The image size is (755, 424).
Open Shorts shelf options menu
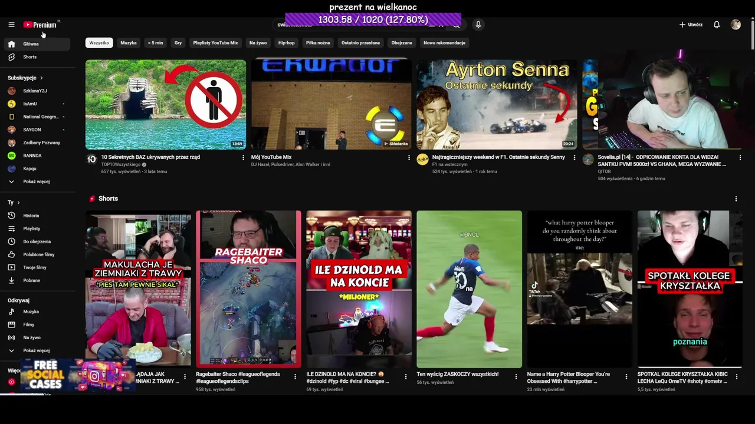736,199
